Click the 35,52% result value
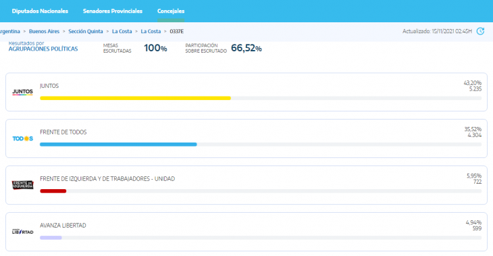Viewport: 493px width, 256px height. pos(473,129)
